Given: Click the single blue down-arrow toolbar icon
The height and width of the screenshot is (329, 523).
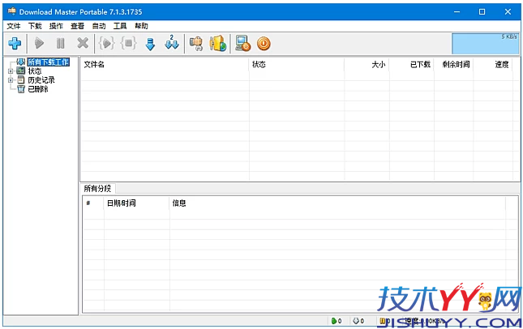Looking at the screenshot, I should click(x=151, y=44).
